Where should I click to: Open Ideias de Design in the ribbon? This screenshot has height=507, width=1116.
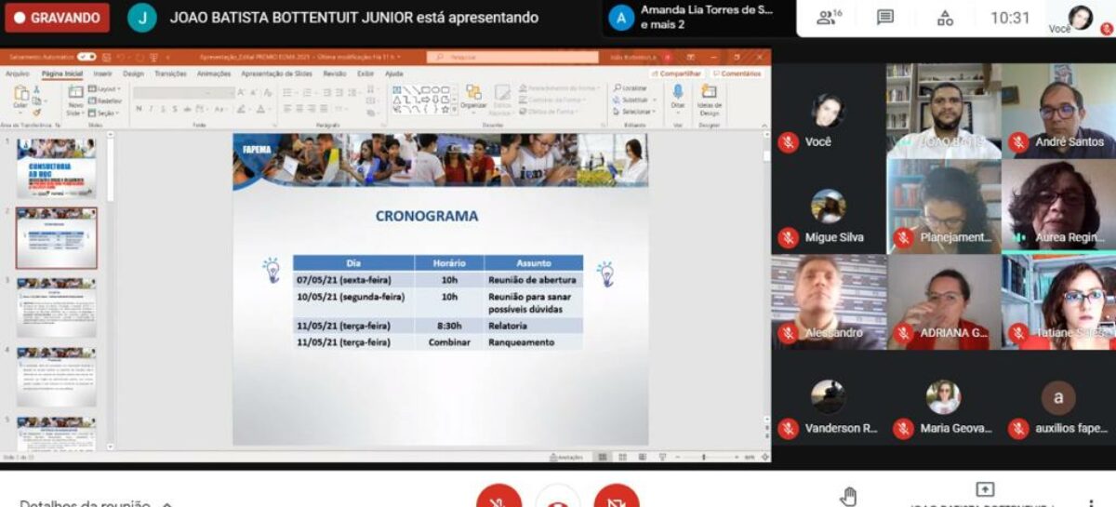(x=709, y=97)
